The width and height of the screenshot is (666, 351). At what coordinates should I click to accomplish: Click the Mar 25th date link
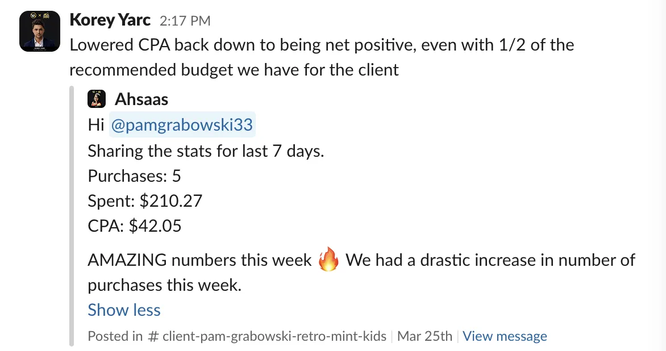(x=424, y=336)
